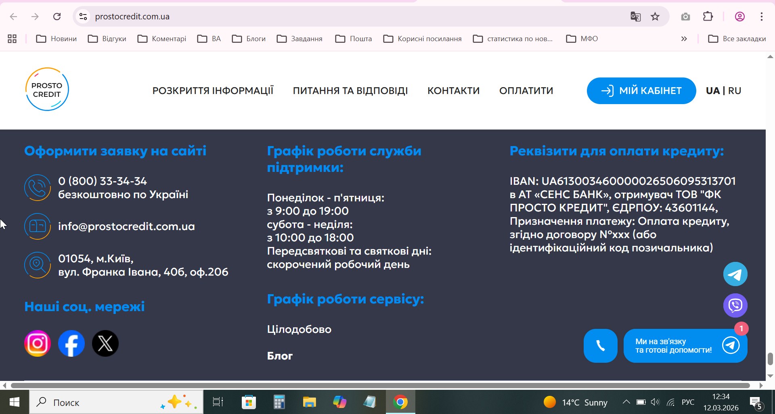Go to the КОНТАКТИ page

click(x=453, y=91)
